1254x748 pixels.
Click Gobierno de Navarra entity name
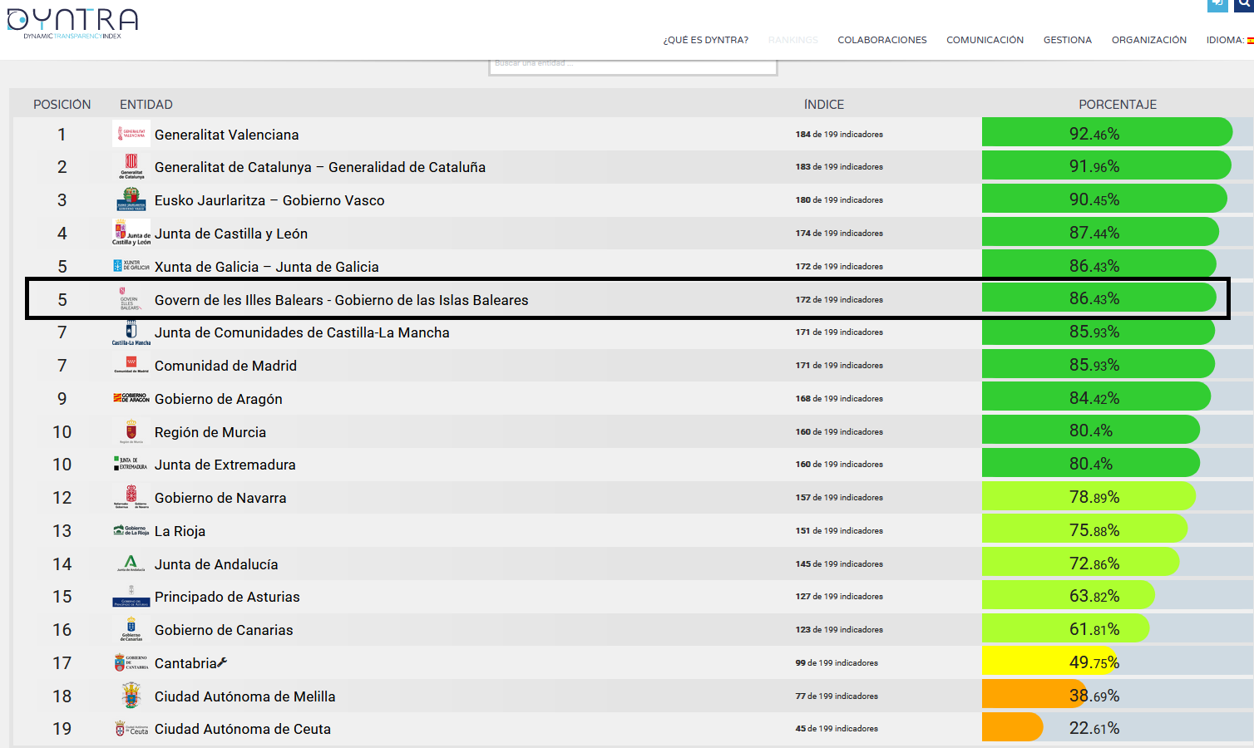[x=220, y=498]
